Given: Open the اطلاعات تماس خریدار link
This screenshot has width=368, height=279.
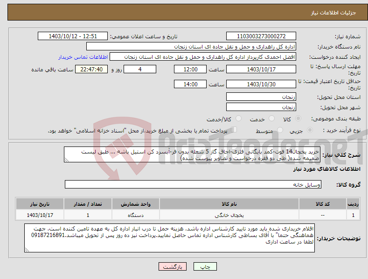Looking at the screenshot, I should 83,57.
